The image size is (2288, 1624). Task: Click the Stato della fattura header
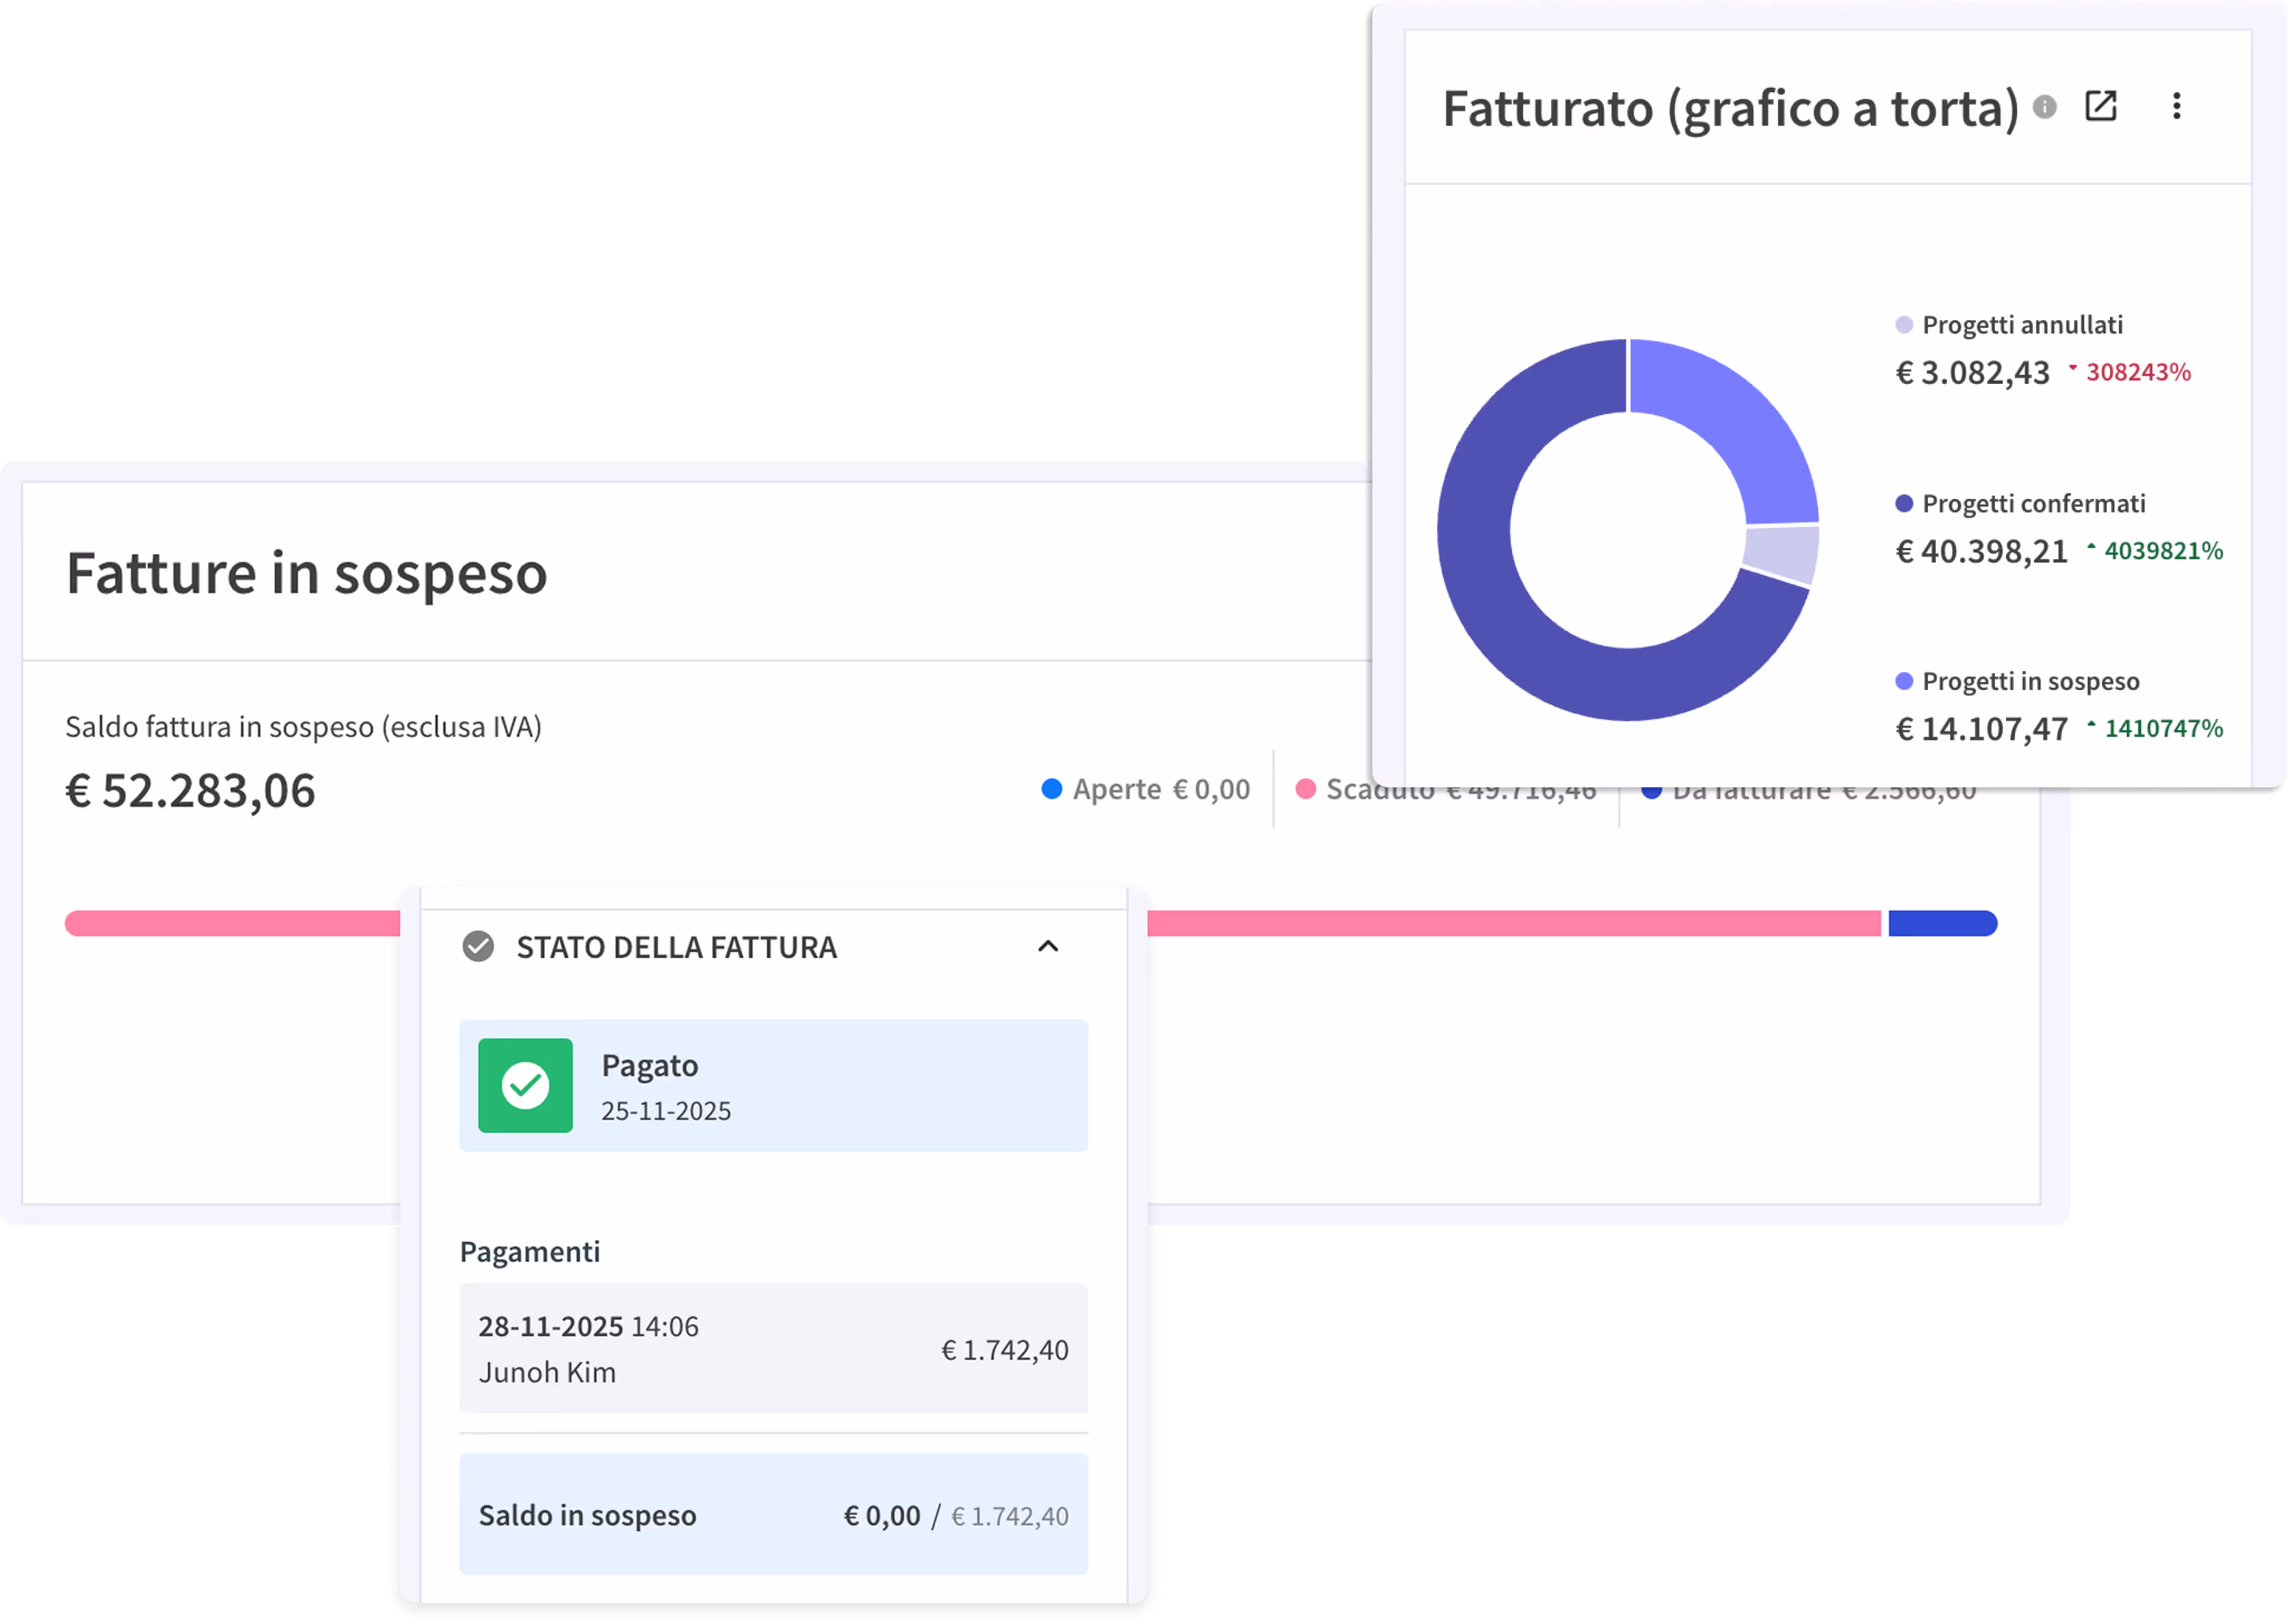(676, 947)
